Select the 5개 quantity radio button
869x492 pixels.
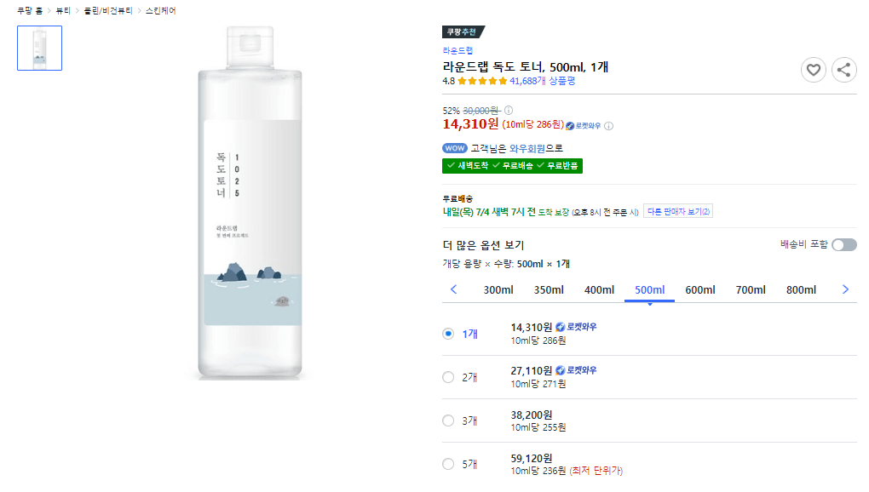click(448, 464)
